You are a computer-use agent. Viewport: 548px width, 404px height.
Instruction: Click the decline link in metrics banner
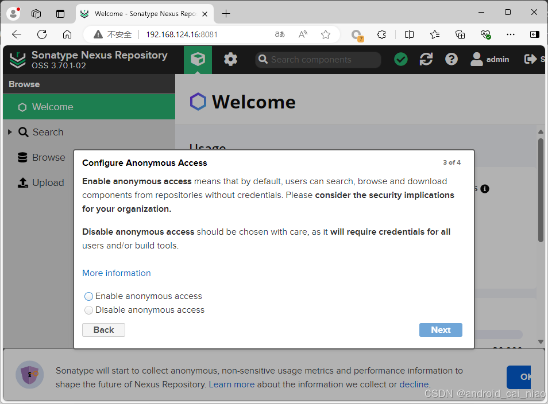[414, 384]
